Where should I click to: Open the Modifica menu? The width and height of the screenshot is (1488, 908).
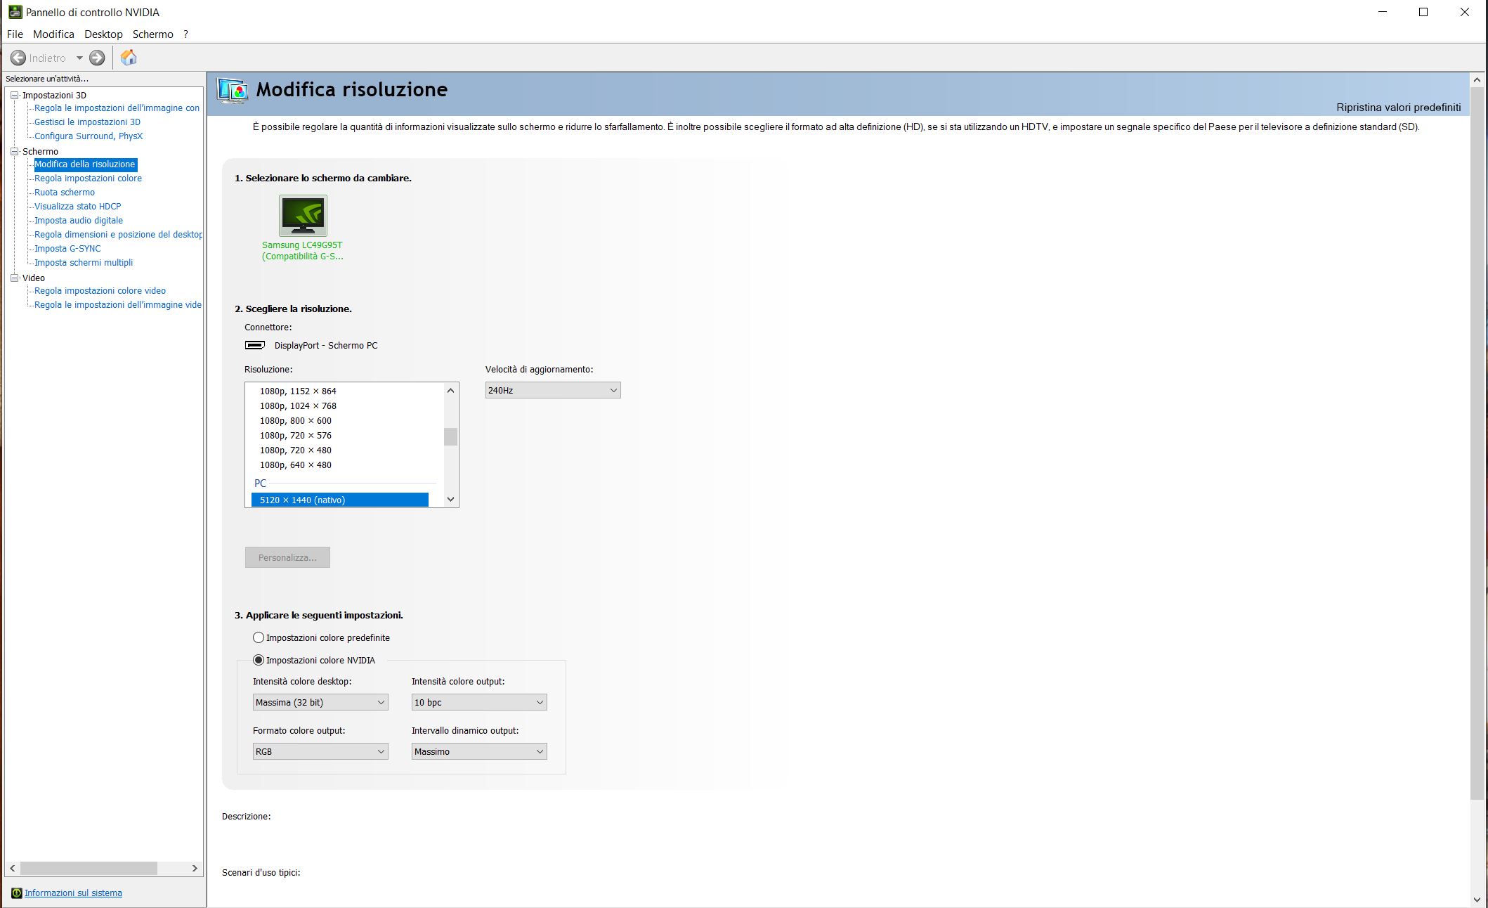53,34
